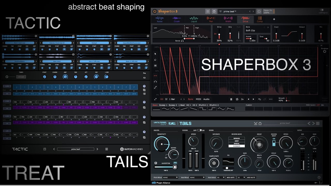Open dropdown under first 1/16 sequencer lane
The width and height of the screenshot is (331, 186).
pyautogui.click(x=7, y=90)
